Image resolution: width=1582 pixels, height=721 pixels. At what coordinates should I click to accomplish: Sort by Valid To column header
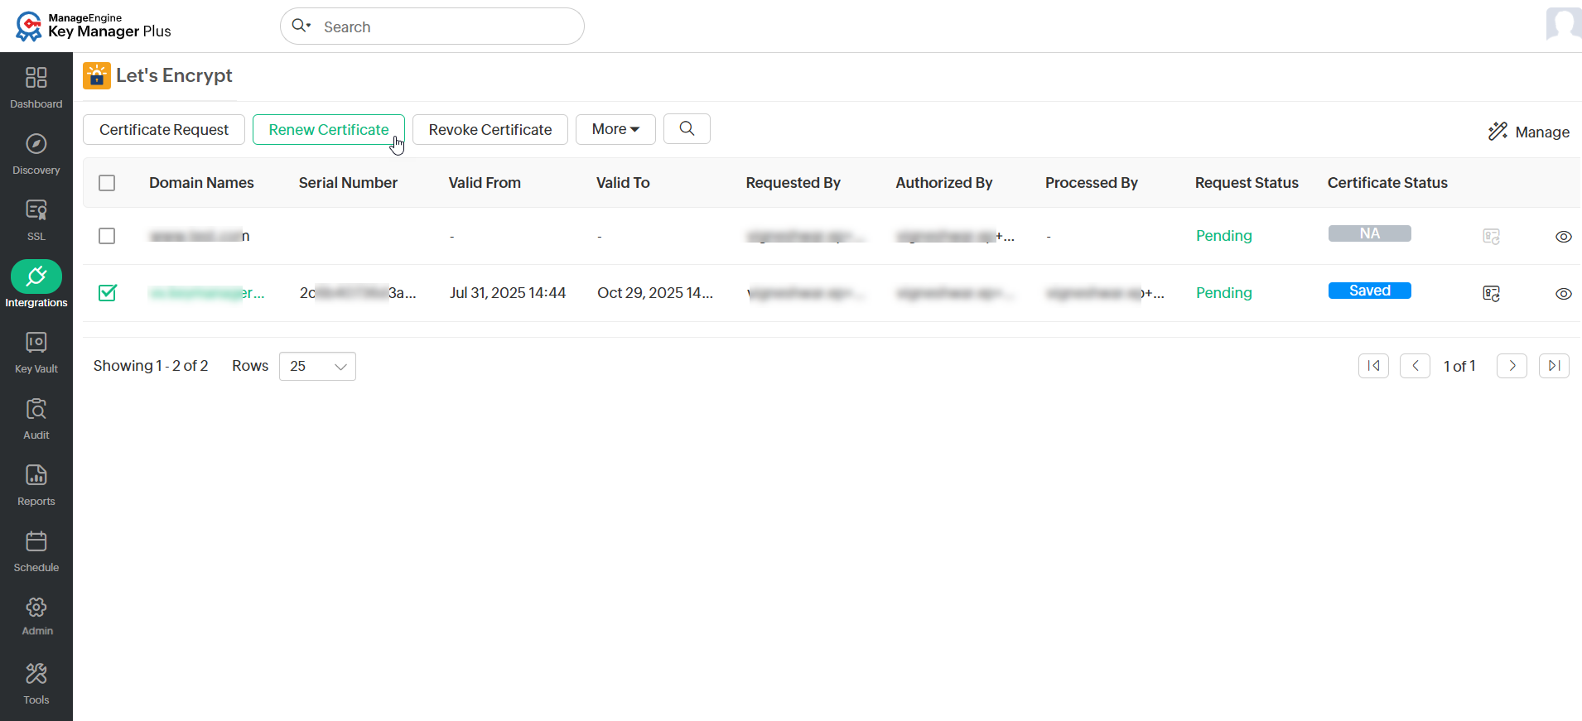(x=623, y=183)
